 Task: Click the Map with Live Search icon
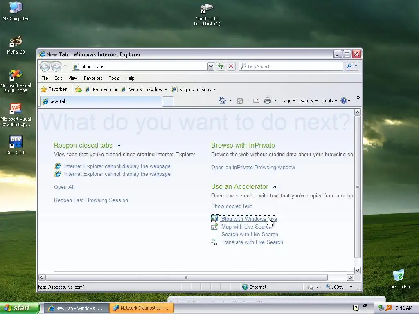[x=214, y=227]
